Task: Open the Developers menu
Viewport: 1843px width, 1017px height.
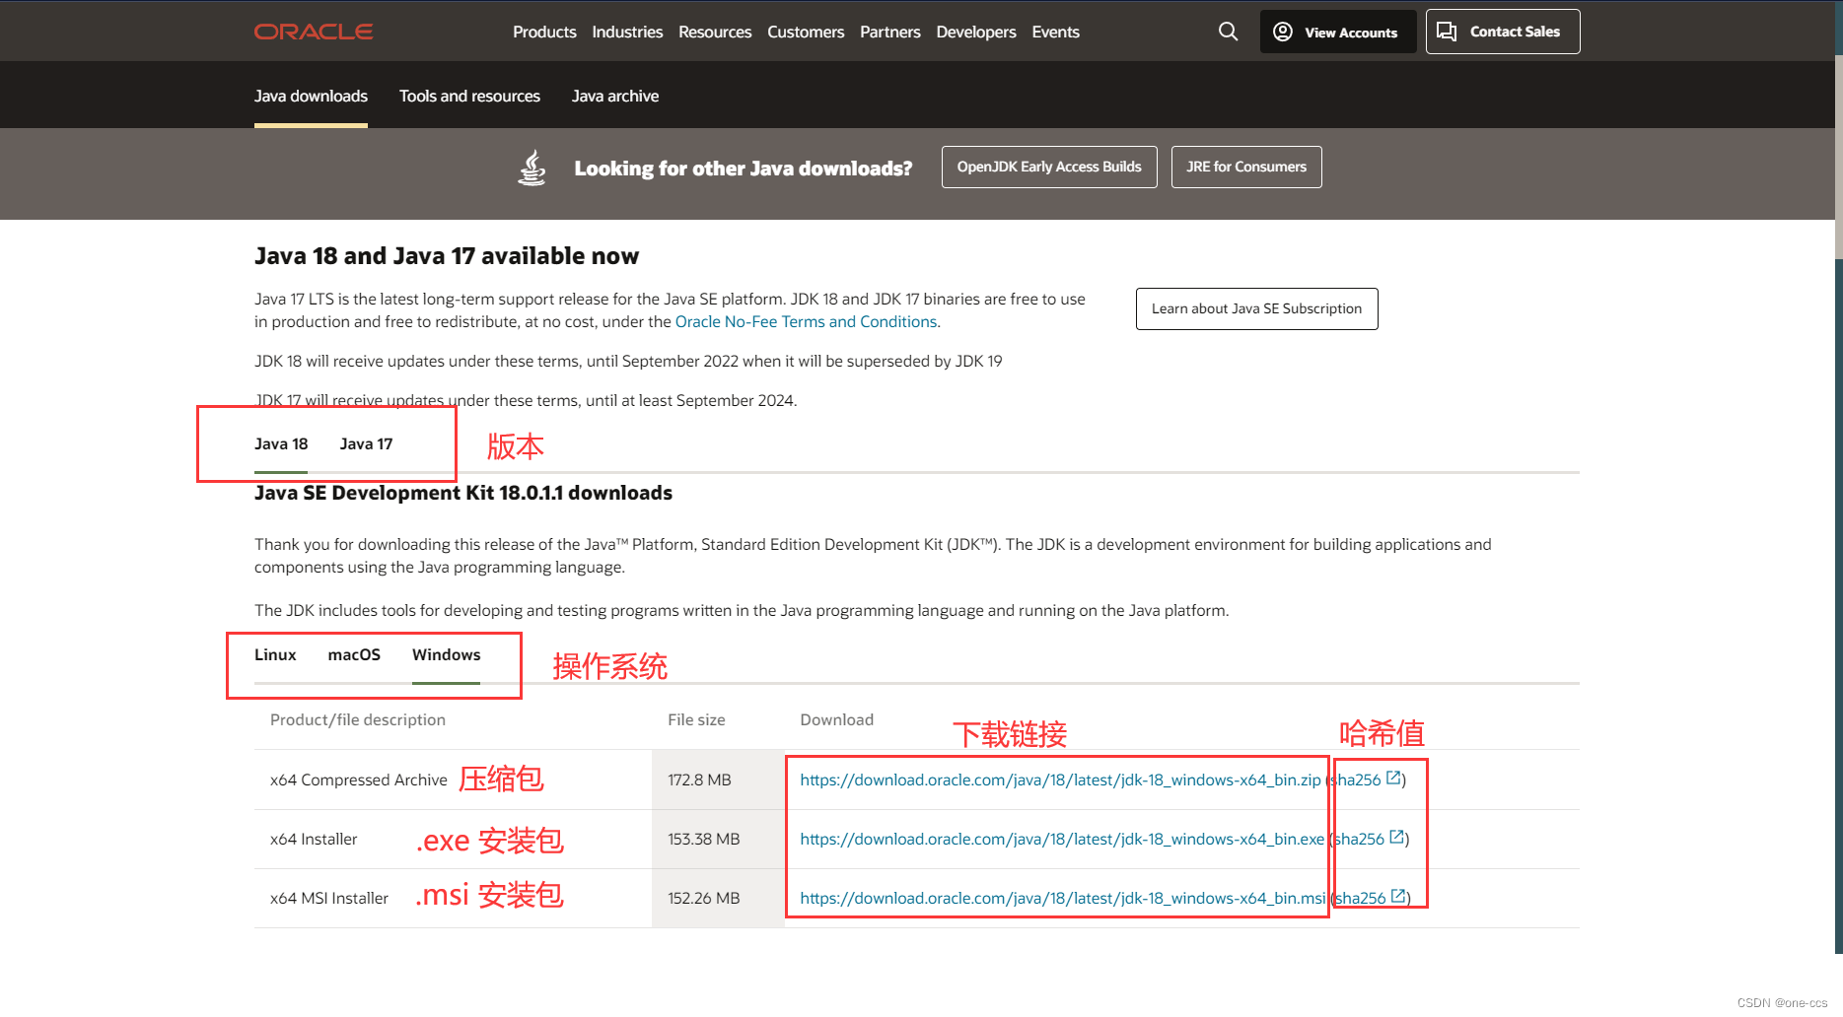Action: (976, 32)
